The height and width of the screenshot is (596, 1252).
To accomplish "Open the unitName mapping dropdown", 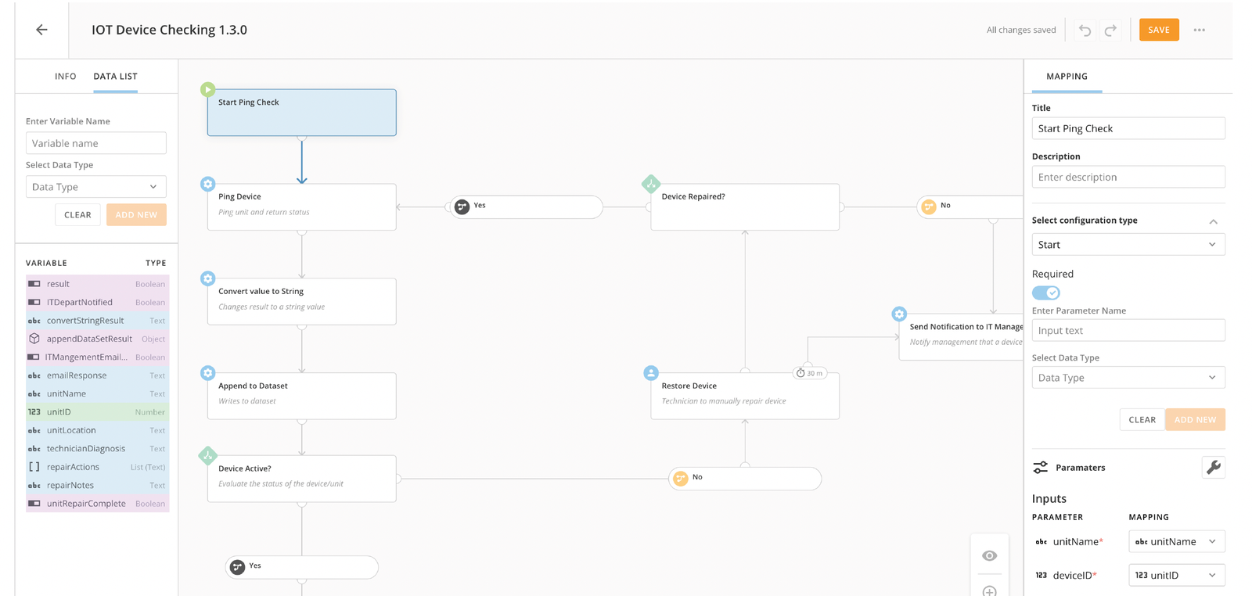I will point(1177,541).
